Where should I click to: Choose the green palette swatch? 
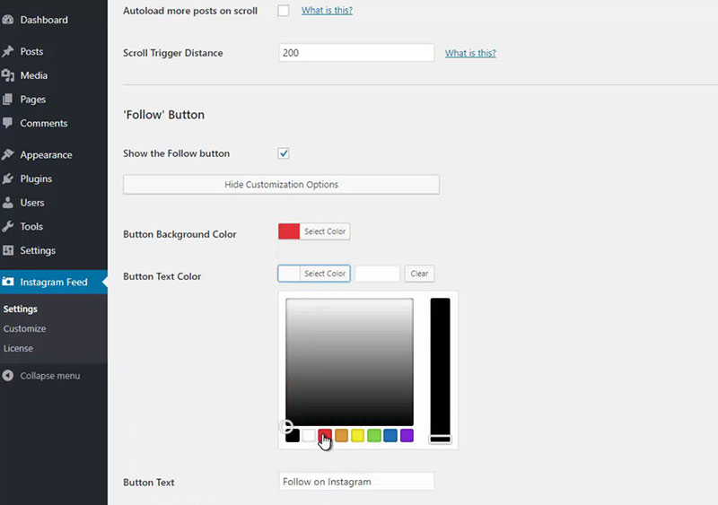pos(374,435)
